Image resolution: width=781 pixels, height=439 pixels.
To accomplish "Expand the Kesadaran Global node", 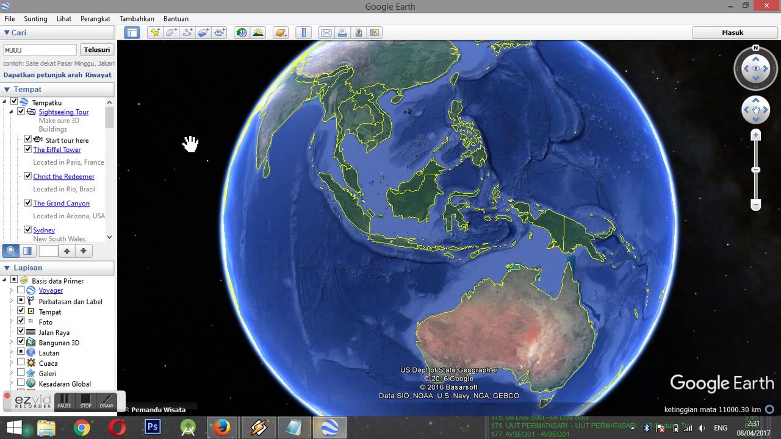I will point(11,384).
